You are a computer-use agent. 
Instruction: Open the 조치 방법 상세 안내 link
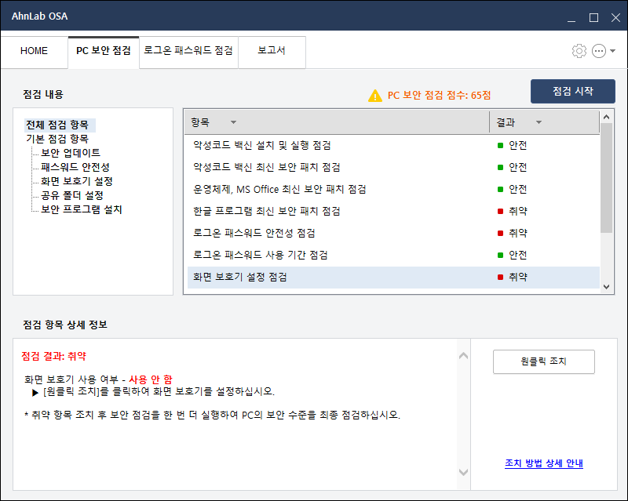point(543,463)
